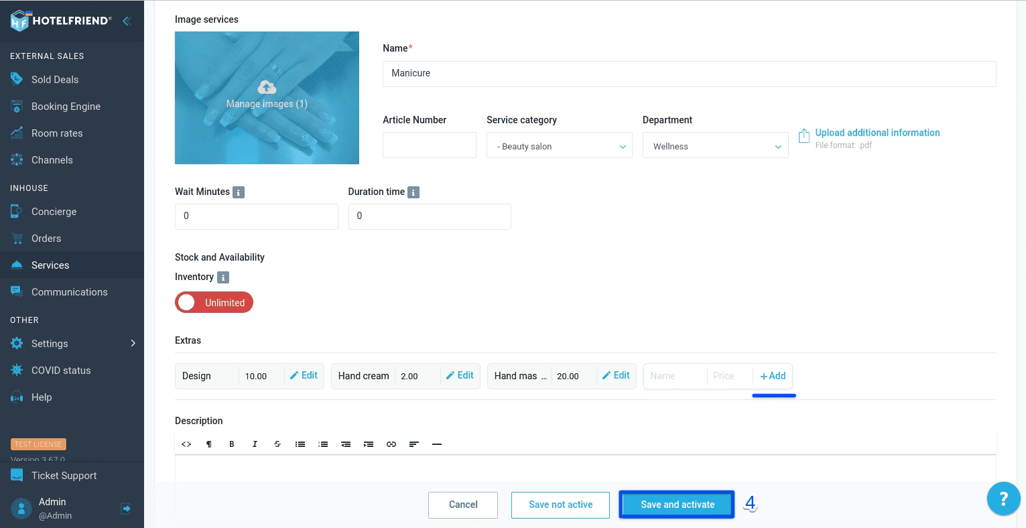Click the Duration time info icon
The image size is (1026, 528).
[413, 192]
